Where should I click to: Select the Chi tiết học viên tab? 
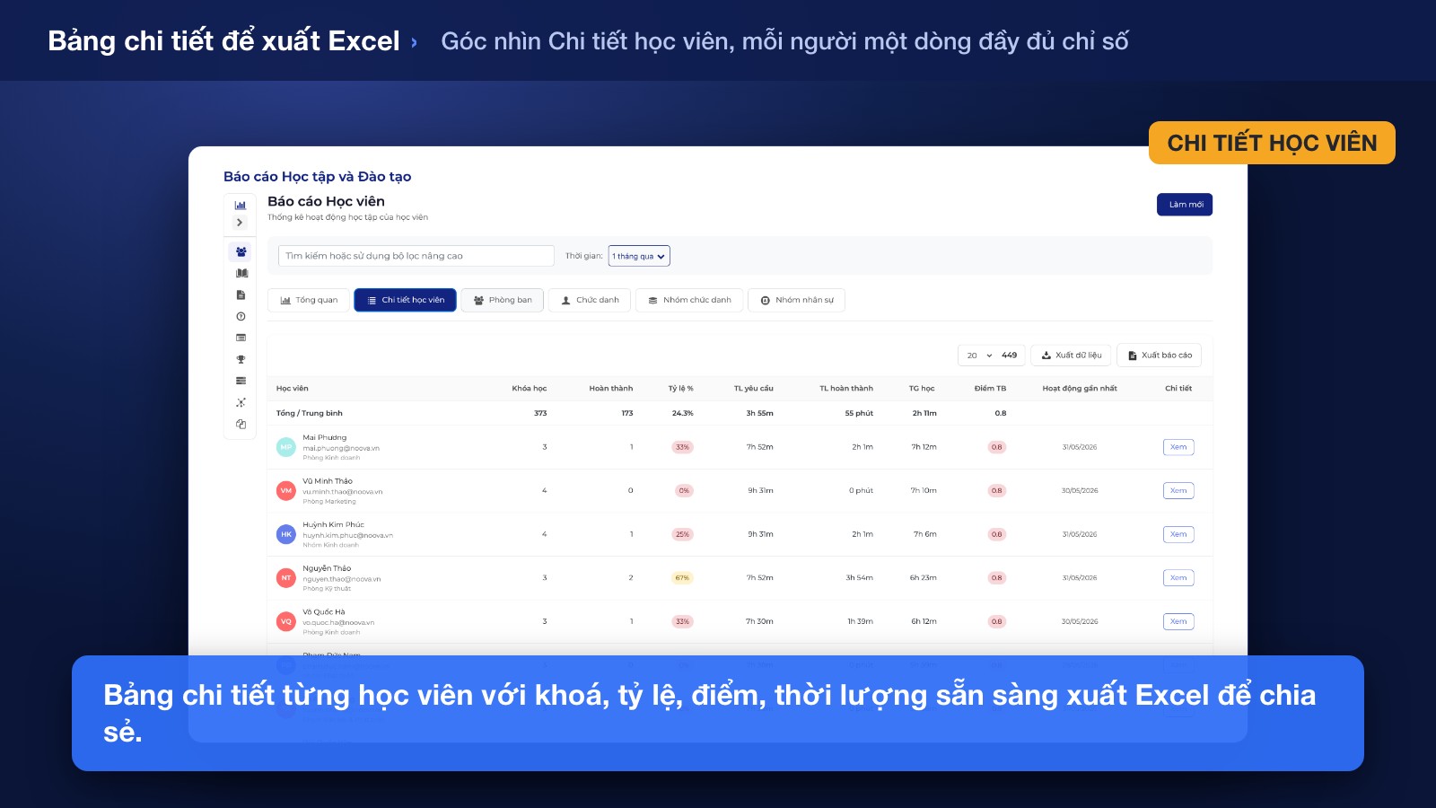pos(406,300)
